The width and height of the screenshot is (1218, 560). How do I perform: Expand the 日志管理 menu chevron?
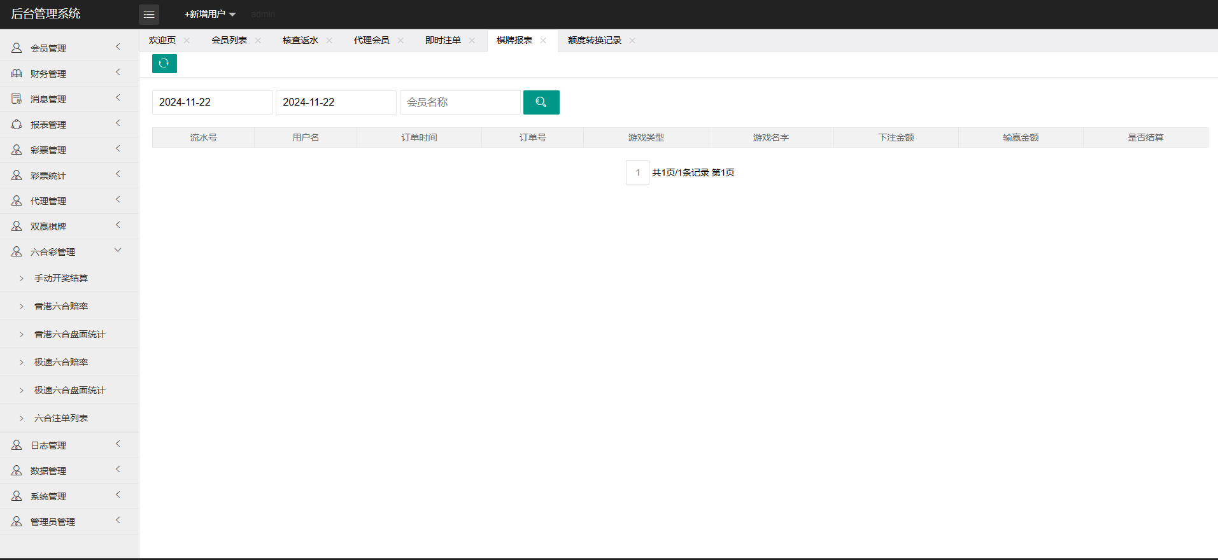[118, 444]
